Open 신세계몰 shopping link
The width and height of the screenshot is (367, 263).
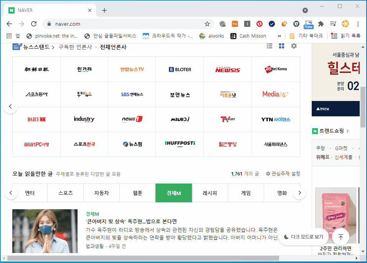pyautogui.click(x=343, y=157)
